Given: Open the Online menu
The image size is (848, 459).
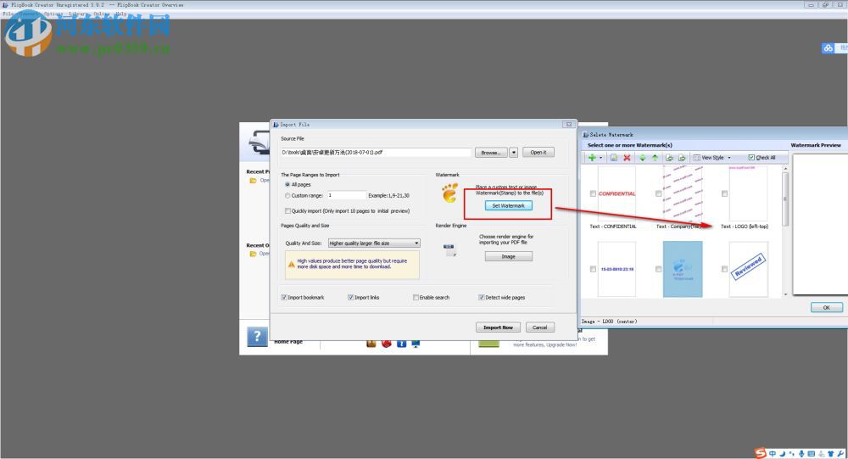Looking at the screenshot, I should tap(101, 14).
